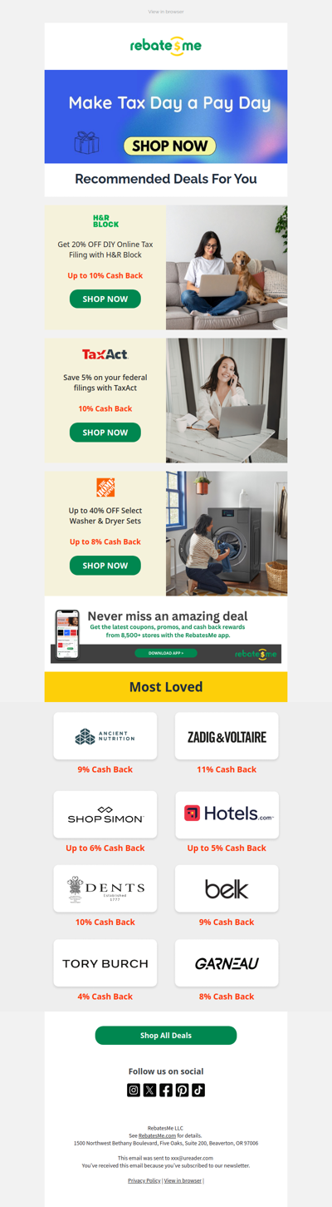Click the H&R Block logo

pyautogui.click(x=105, y=221)
